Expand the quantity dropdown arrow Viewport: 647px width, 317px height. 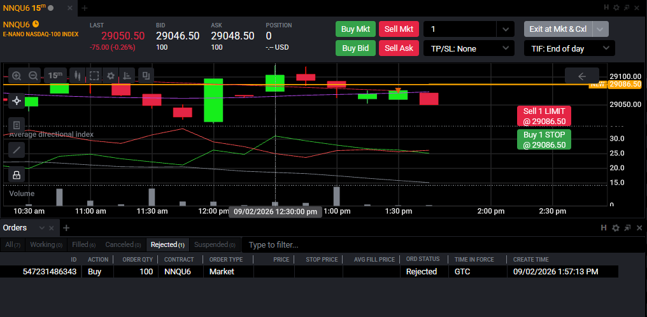point(506,29)
